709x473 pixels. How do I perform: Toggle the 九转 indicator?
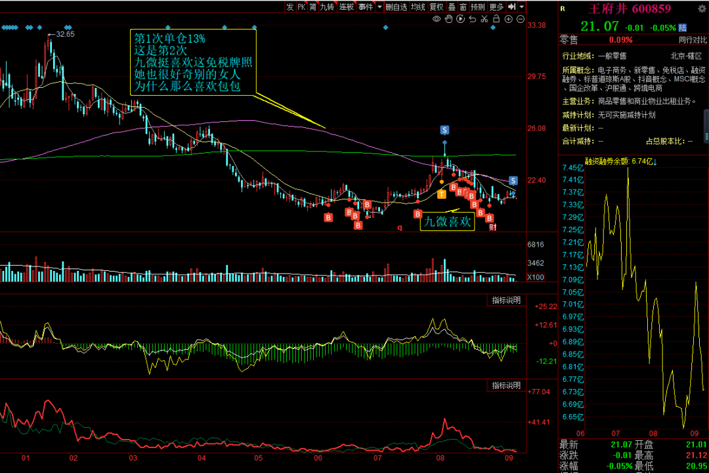327,7
